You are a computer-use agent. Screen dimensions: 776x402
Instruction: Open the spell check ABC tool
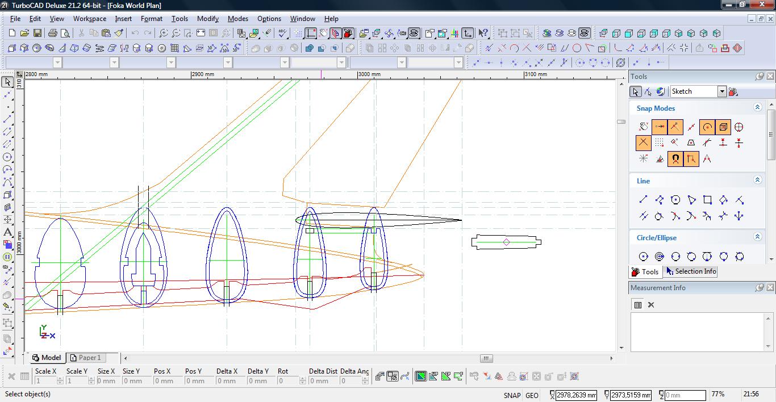282,33
